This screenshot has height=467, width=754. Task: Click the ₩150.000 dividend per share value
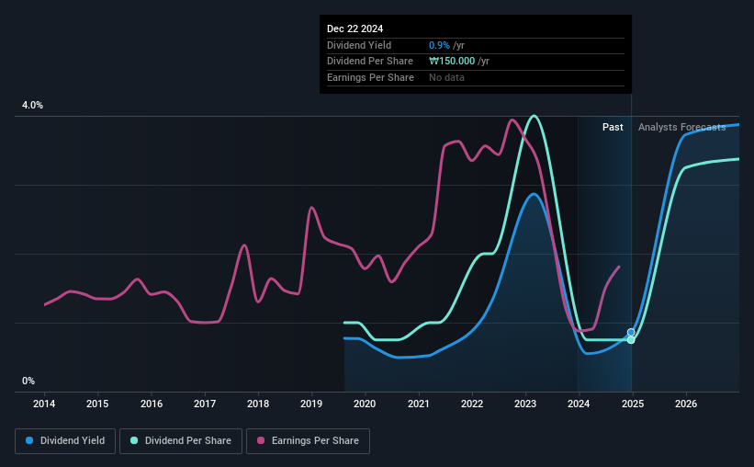(452, 62)
